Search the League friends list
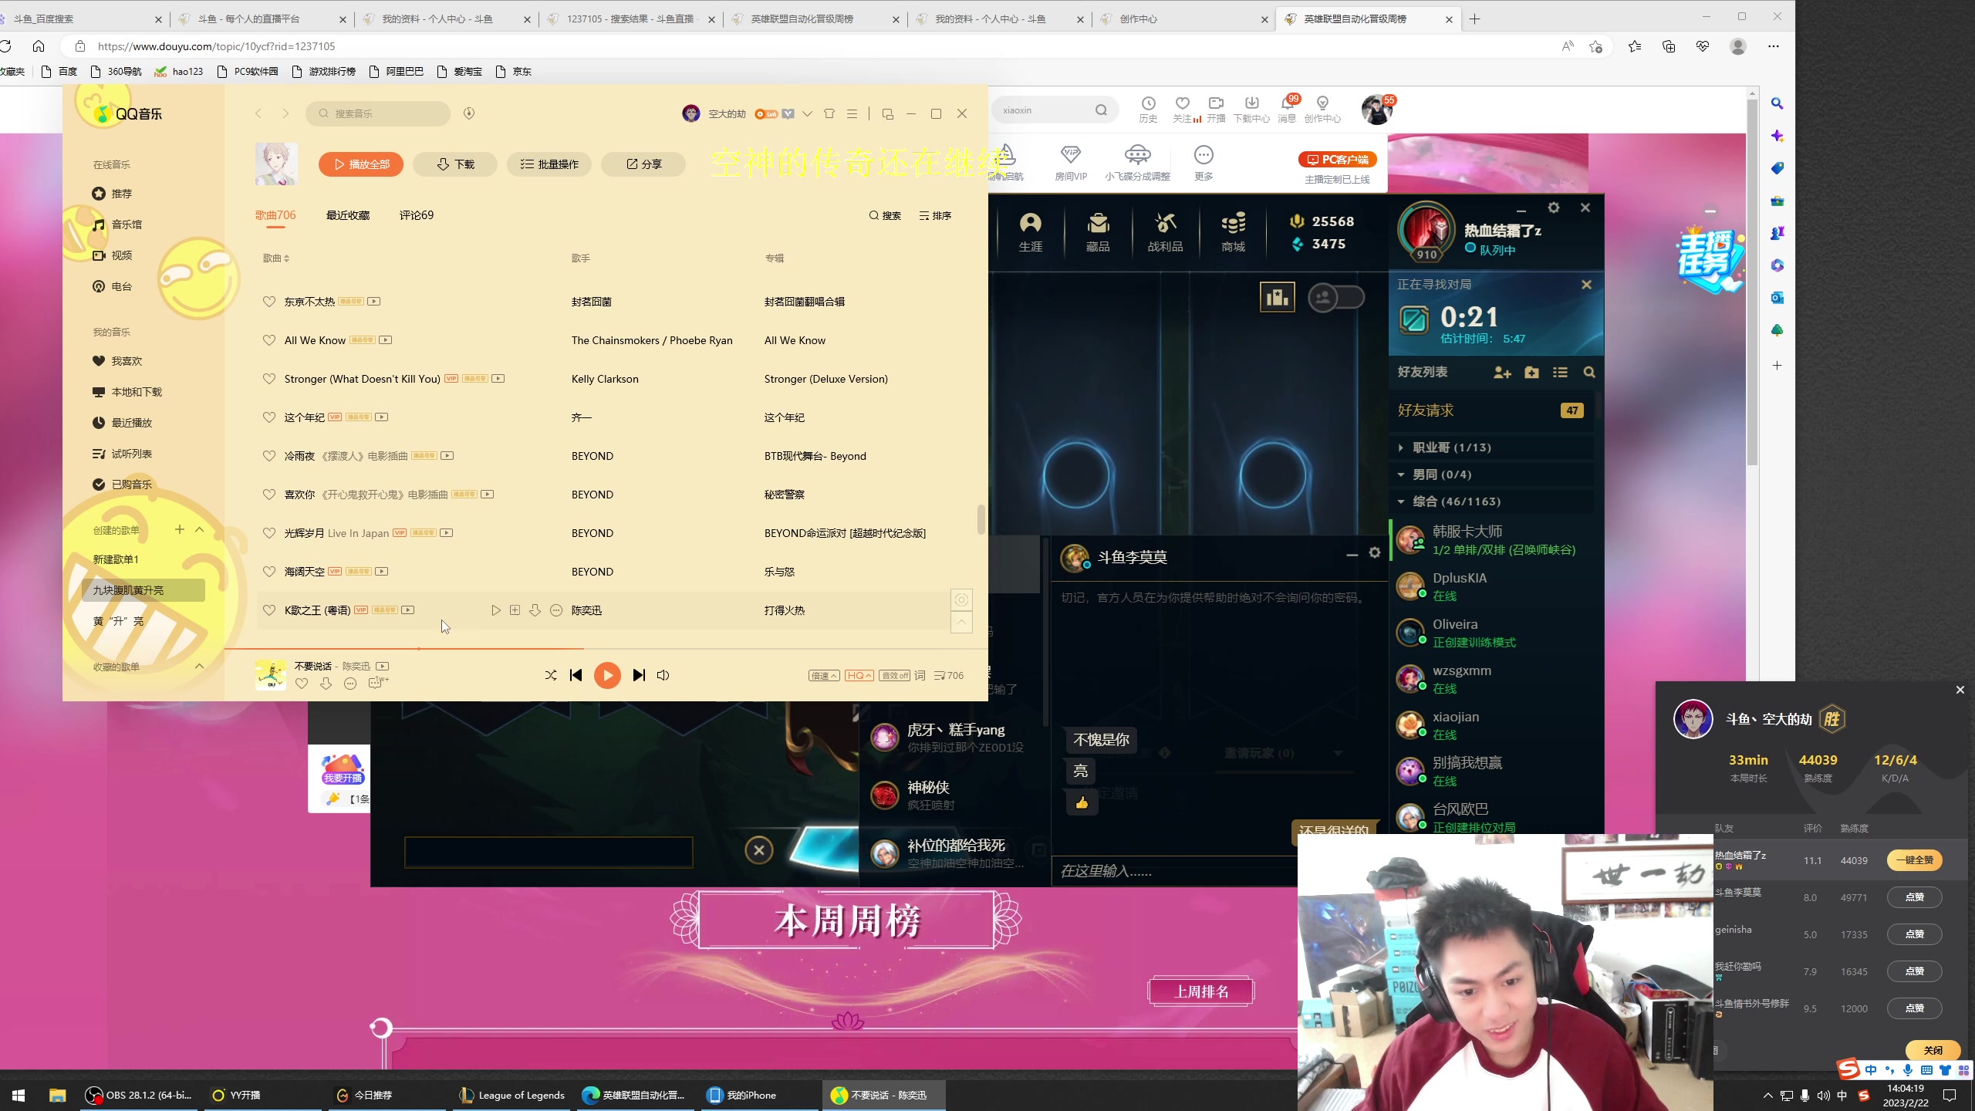The width and height of the screenshot is (1975, 1111). pyautogui.click(x=1589, y=373)
